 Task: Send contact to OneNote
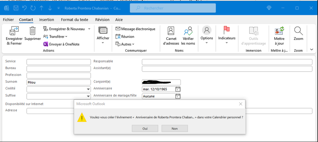61,44
